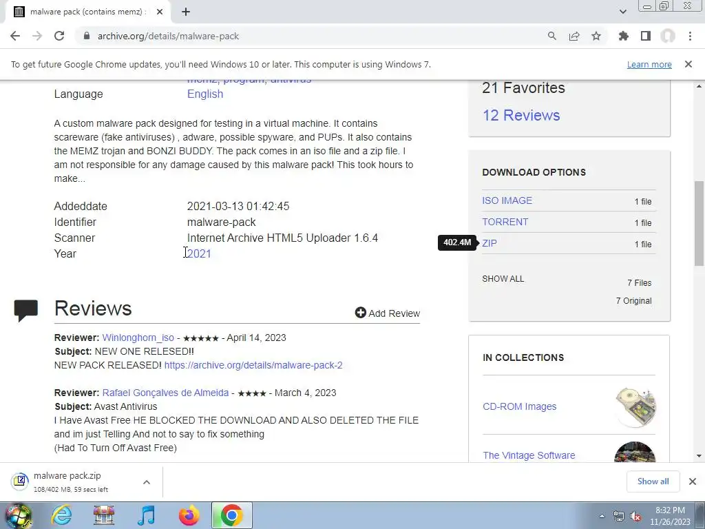Click the 7 Original files text
This screenshot has width=705, height=529.
pos(633,301)
